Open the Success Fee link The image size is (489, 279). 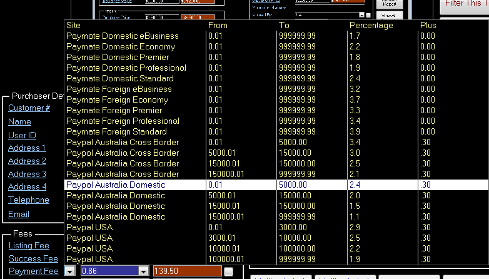[x=33, y=259]
